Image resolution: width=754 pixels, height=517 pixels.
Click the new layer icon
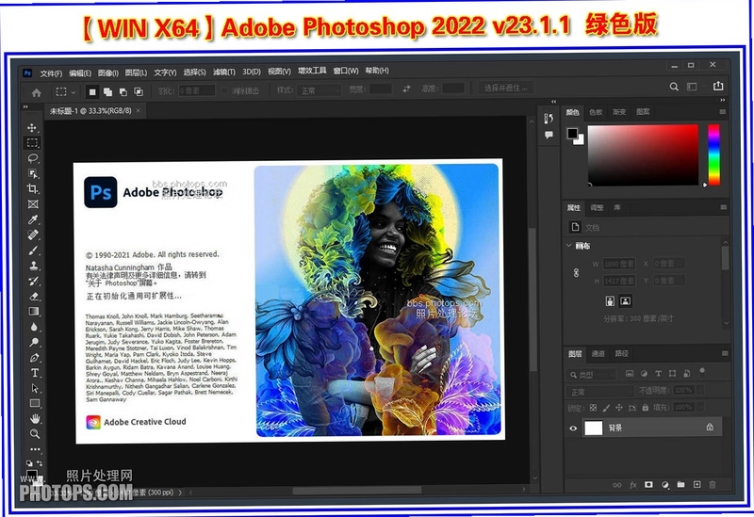pyautogui.click(x=697, y=484)
